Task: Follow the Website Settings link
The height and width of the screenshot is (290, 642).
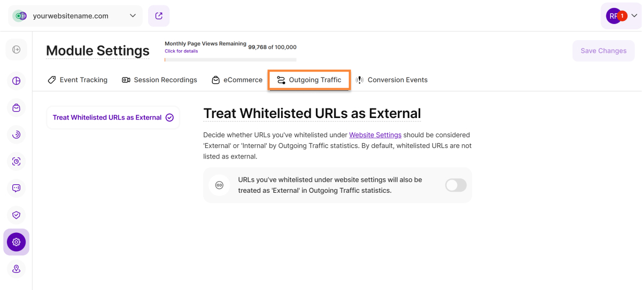Action: click(x=375, y=135)
